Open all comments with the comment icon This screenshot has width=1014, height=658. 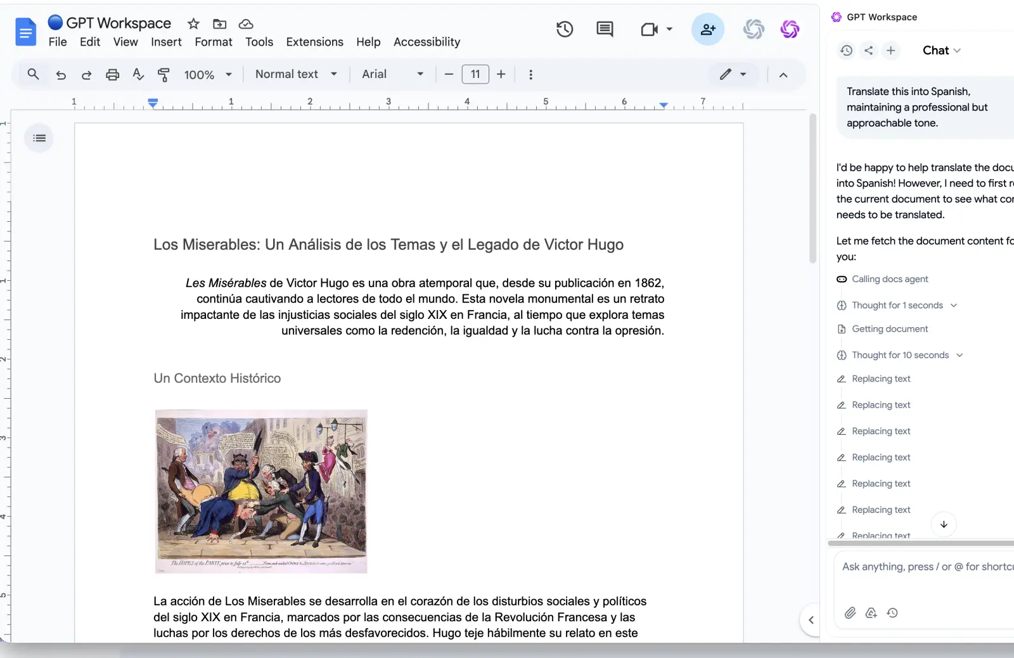click(605, 29)
